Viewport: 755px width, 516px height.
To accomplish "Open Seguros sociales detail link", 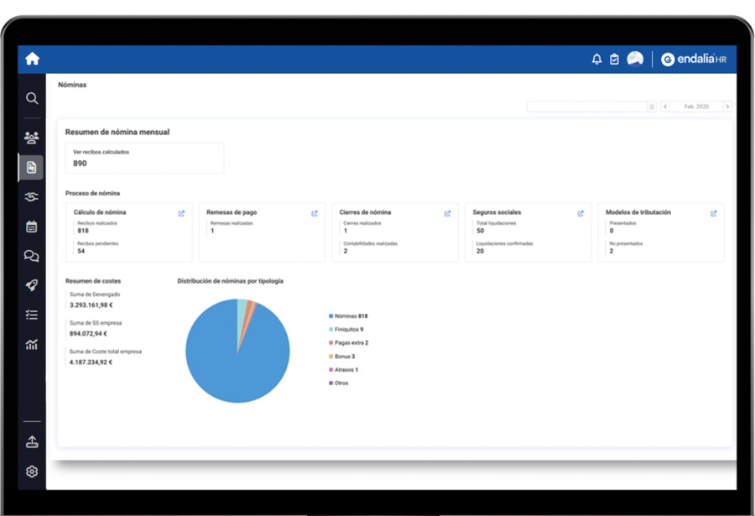I will click(581, 213).
